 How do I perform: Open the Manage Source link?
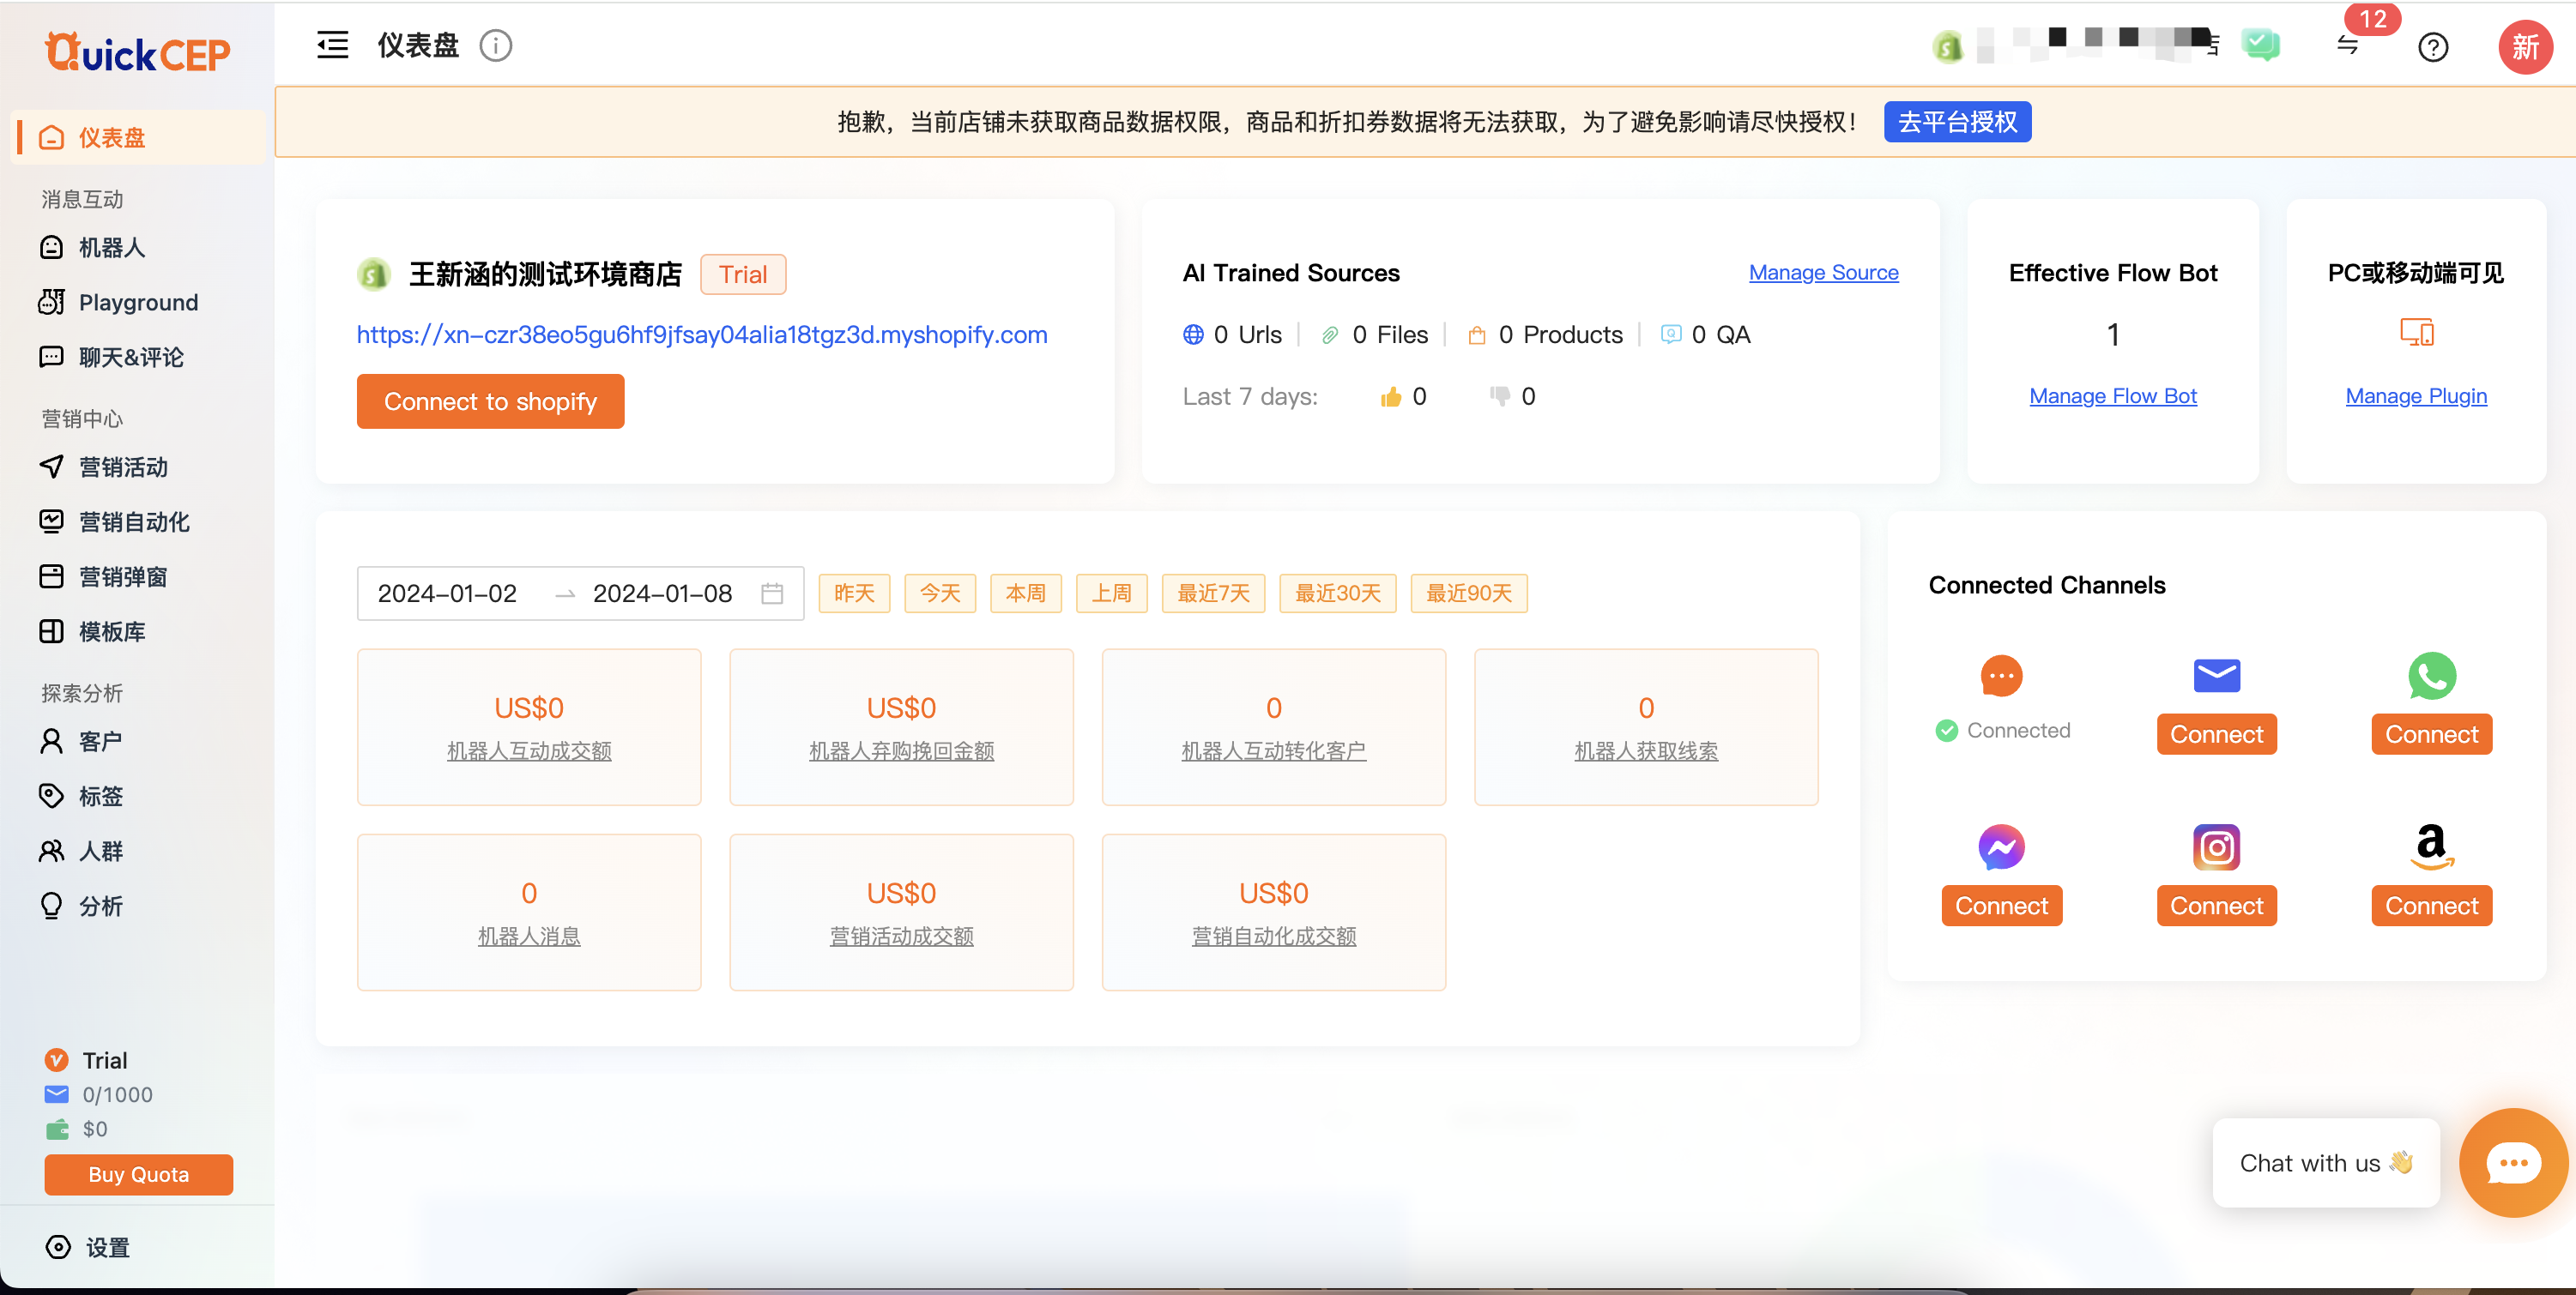pos(1823,272)
